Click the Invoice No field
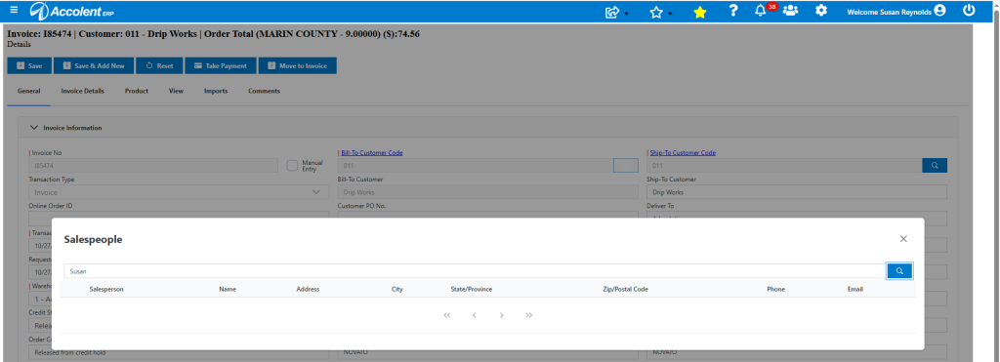 click(x=153, y=166)
